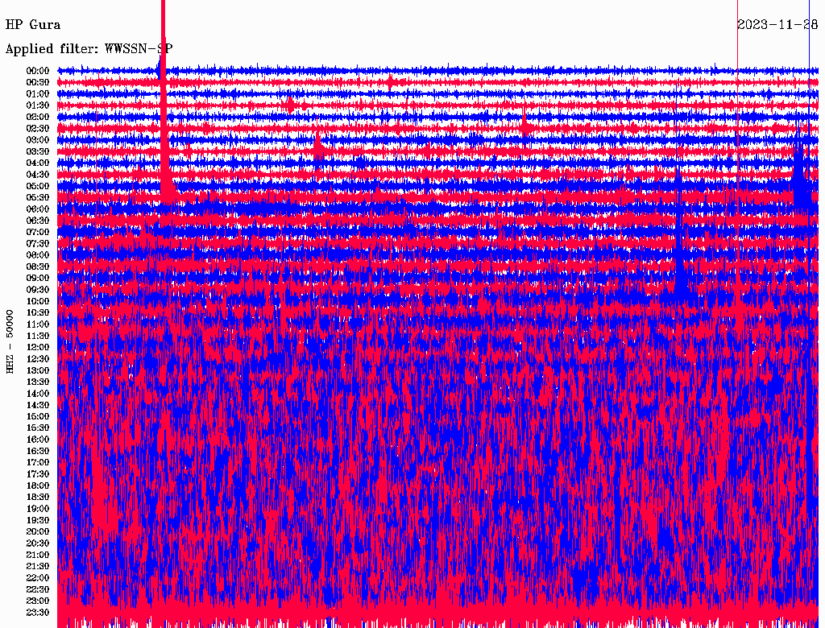Image resolution: width=825 pixels, height=628 pixels.
Task: Select the Applied filter WWSSN-SP text
Action: [89, 49]
